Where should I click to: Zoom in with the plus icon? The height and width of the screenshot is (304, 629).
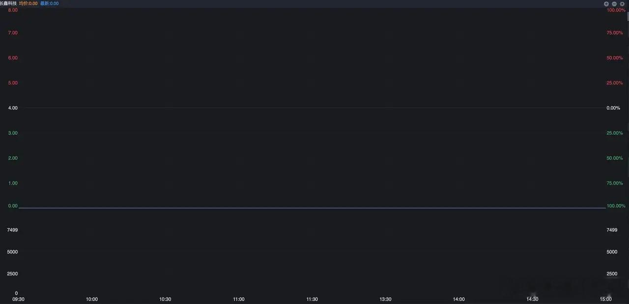coord(606,3)
